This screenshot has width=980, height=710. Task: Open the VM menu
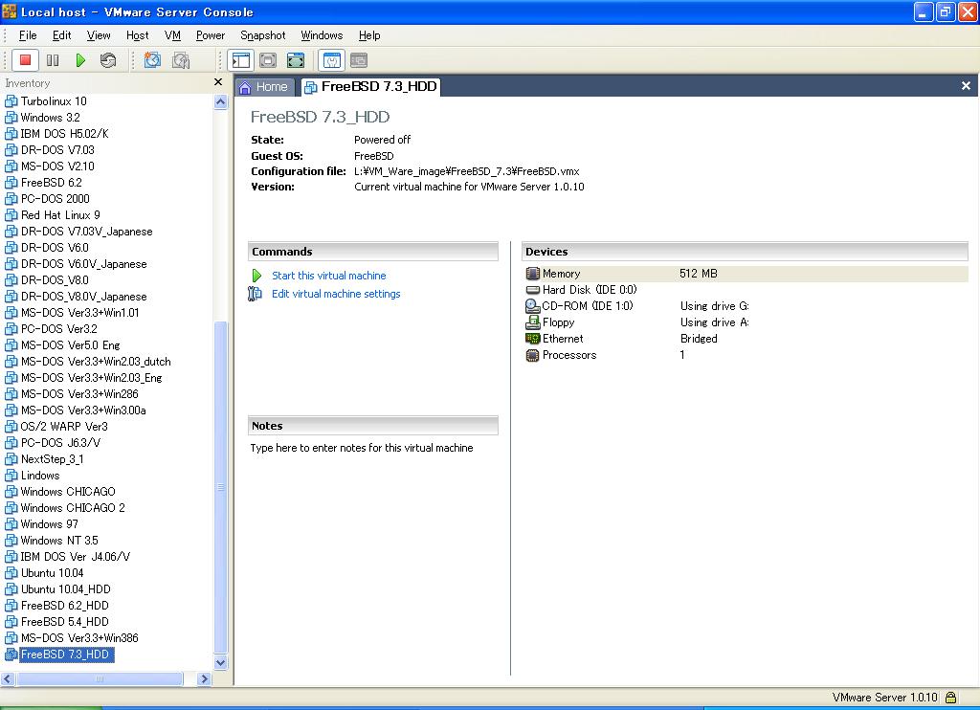pyautogui.click(x=172, y=35)
